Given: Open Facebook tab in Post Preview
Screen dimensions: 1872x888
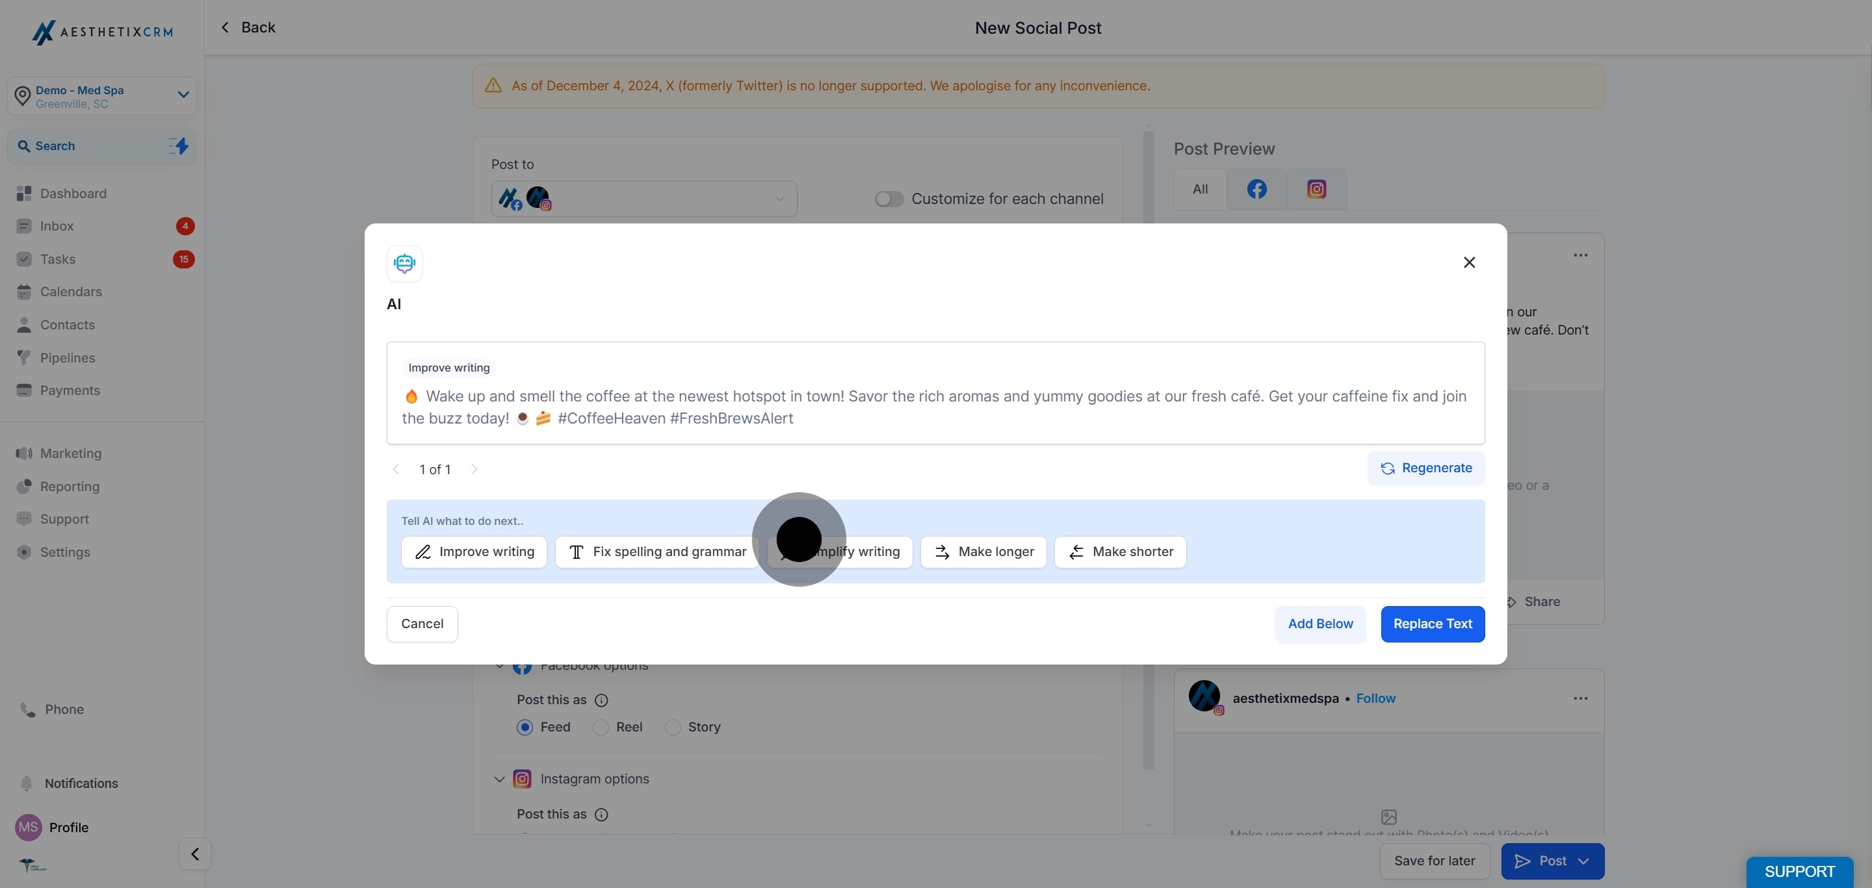Looking at the screenshot, I should (x=1256, y=190).
